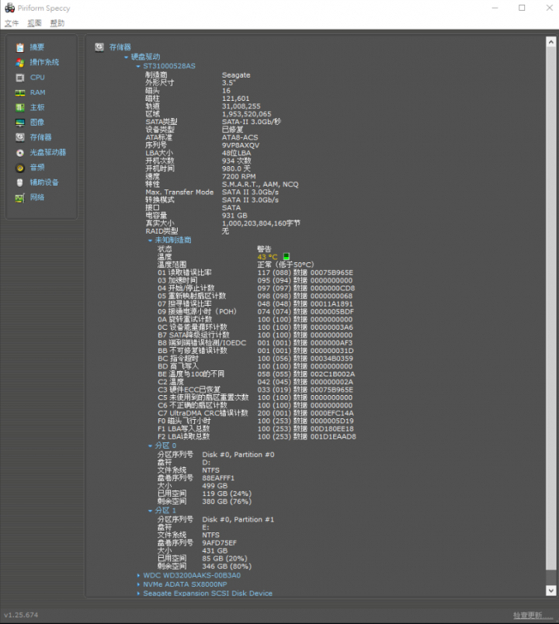Click the 7200 RPM speed value
The height and width of the screenshot is (624, 559).
pyautogui.click(x=239, y=177)
